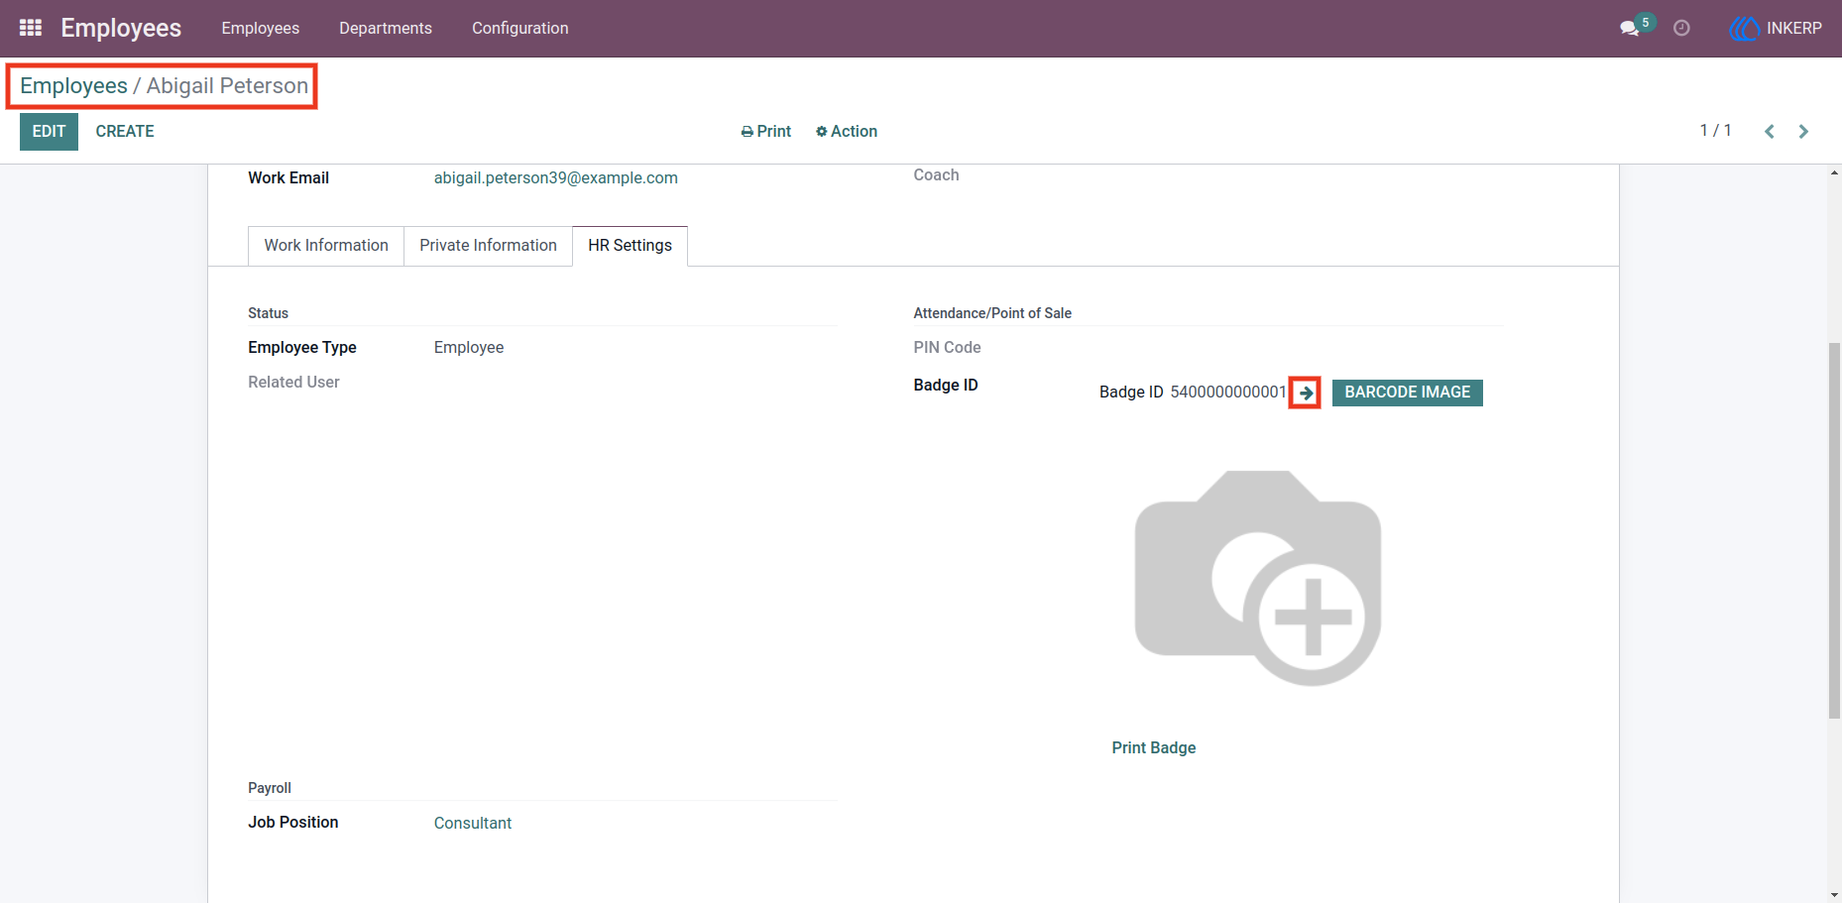Click the EDIT button
Image resolution: width=1842 pixels, height=903 pixels.
tap(49, 132)
